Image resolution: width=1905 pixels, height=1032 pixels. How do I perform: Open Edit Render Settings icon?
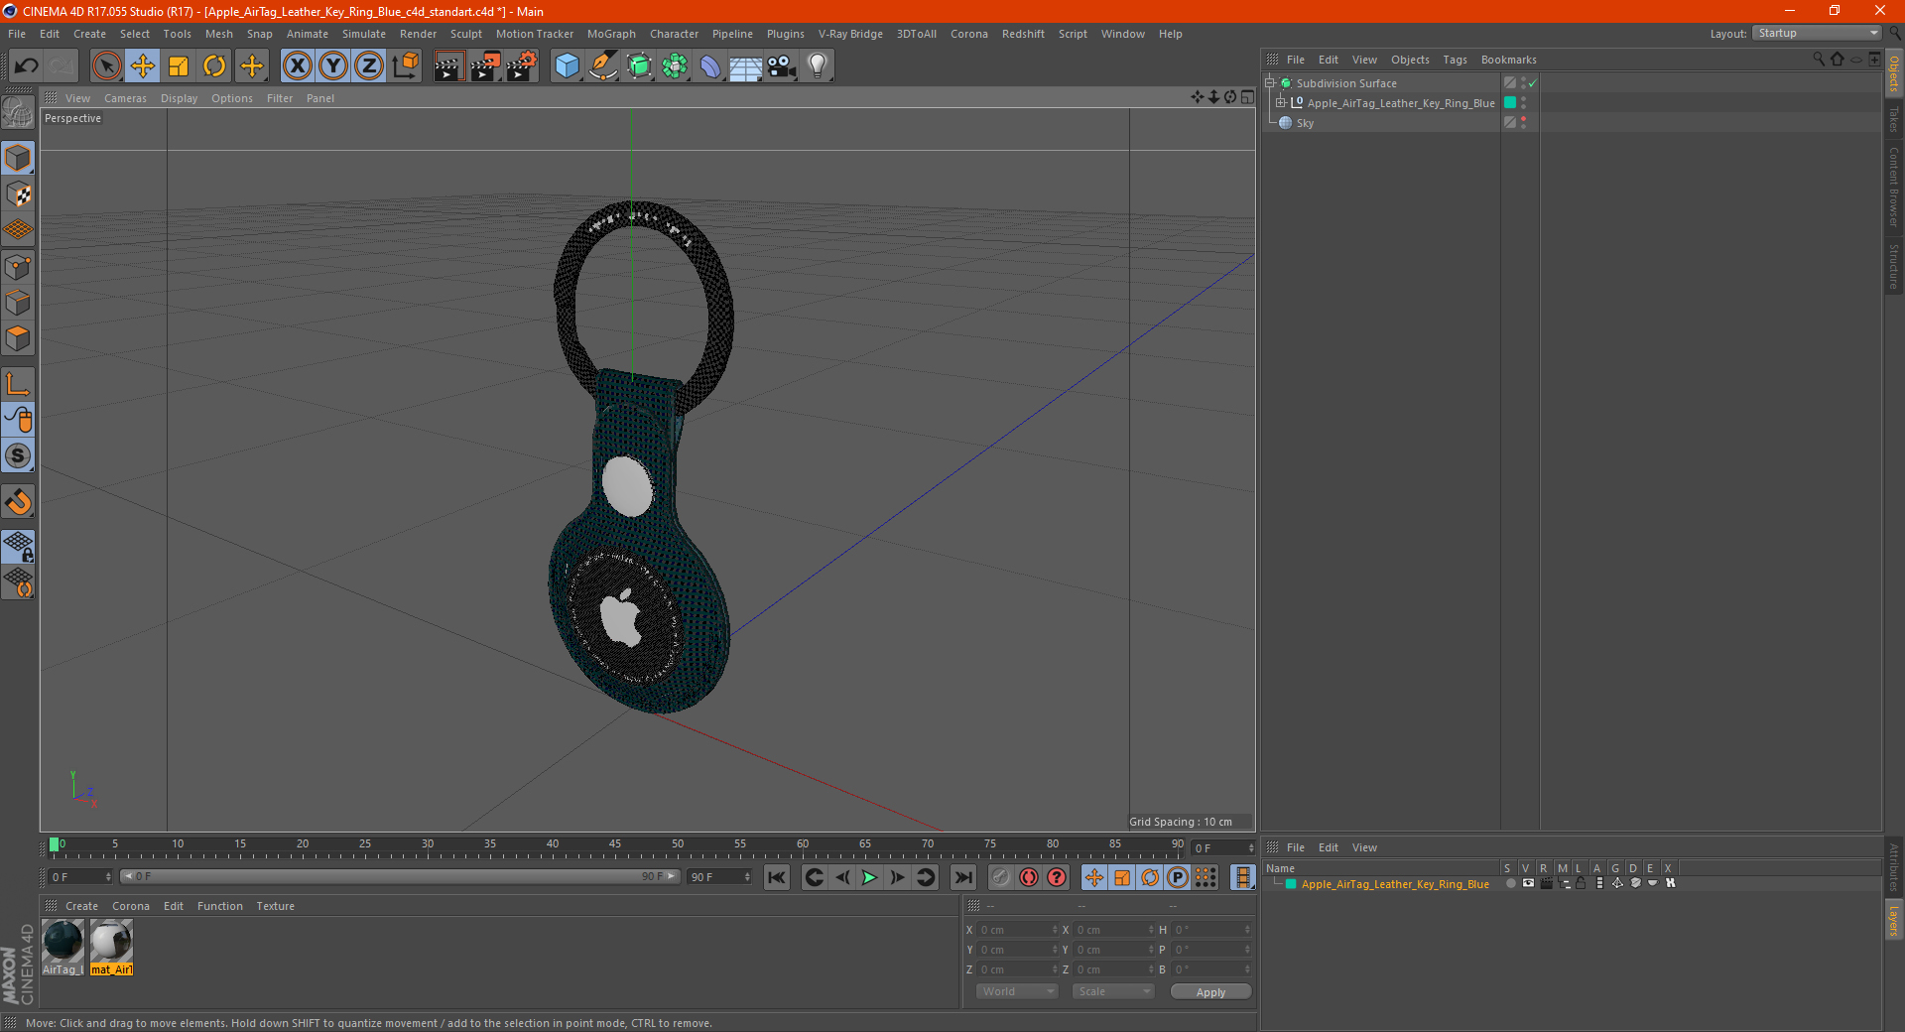[522, 66]
